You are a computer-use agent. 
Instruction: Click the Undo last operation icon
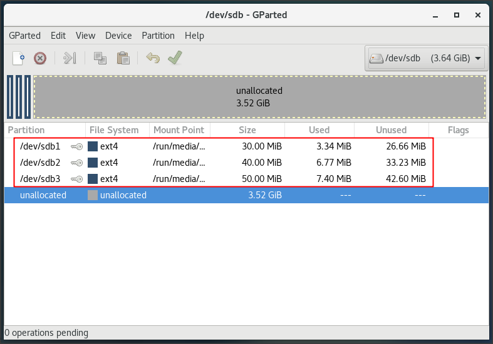(153, 58)
